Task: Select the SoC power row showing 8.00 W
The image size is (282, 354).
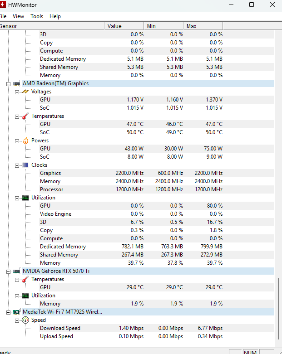Action: [157, 157]
